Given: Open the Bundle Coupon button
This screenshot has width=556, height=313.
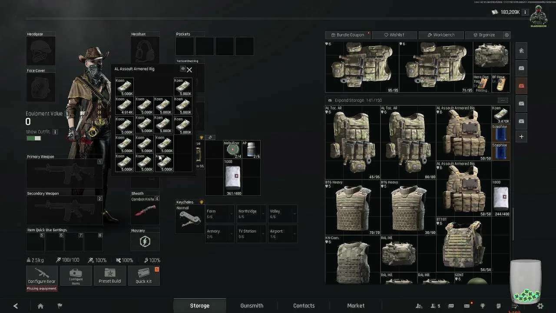Looking at the screenshot, I should [347, 35].
